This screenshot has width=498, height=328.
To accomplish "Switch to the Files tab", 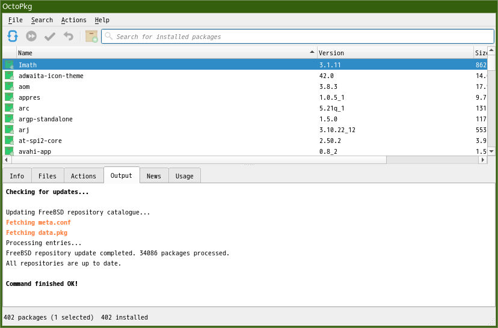I will tap(48, 176).
